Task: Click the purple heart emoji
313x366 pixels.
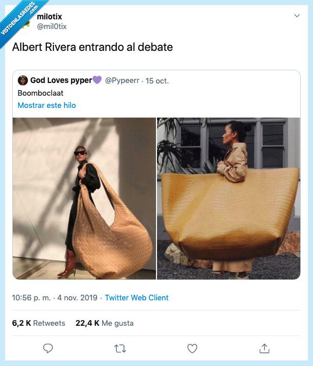Action: (97, 80)
